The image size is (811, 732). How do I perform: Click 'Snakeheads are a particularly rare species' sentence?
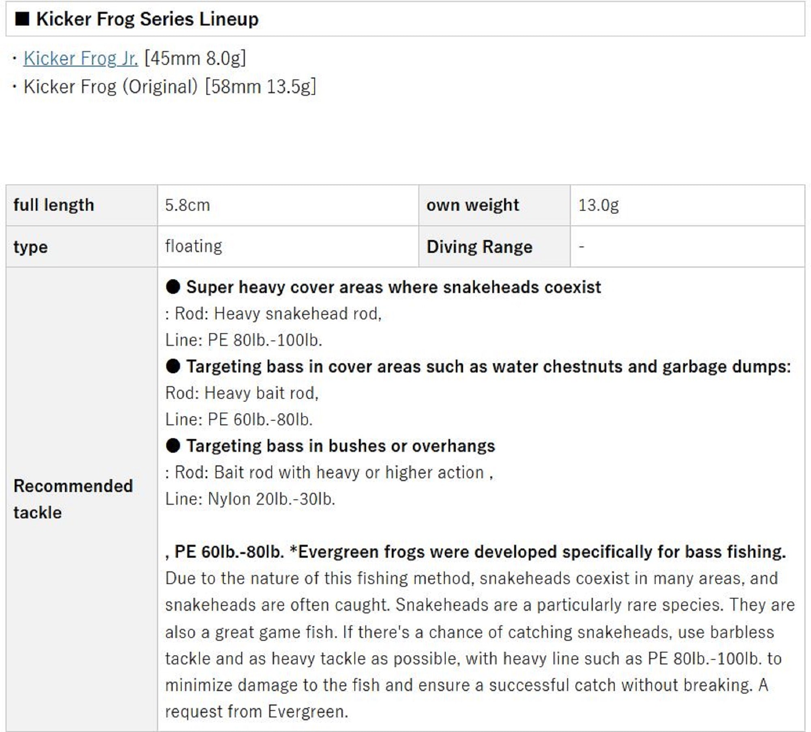[x=560, y=605]
